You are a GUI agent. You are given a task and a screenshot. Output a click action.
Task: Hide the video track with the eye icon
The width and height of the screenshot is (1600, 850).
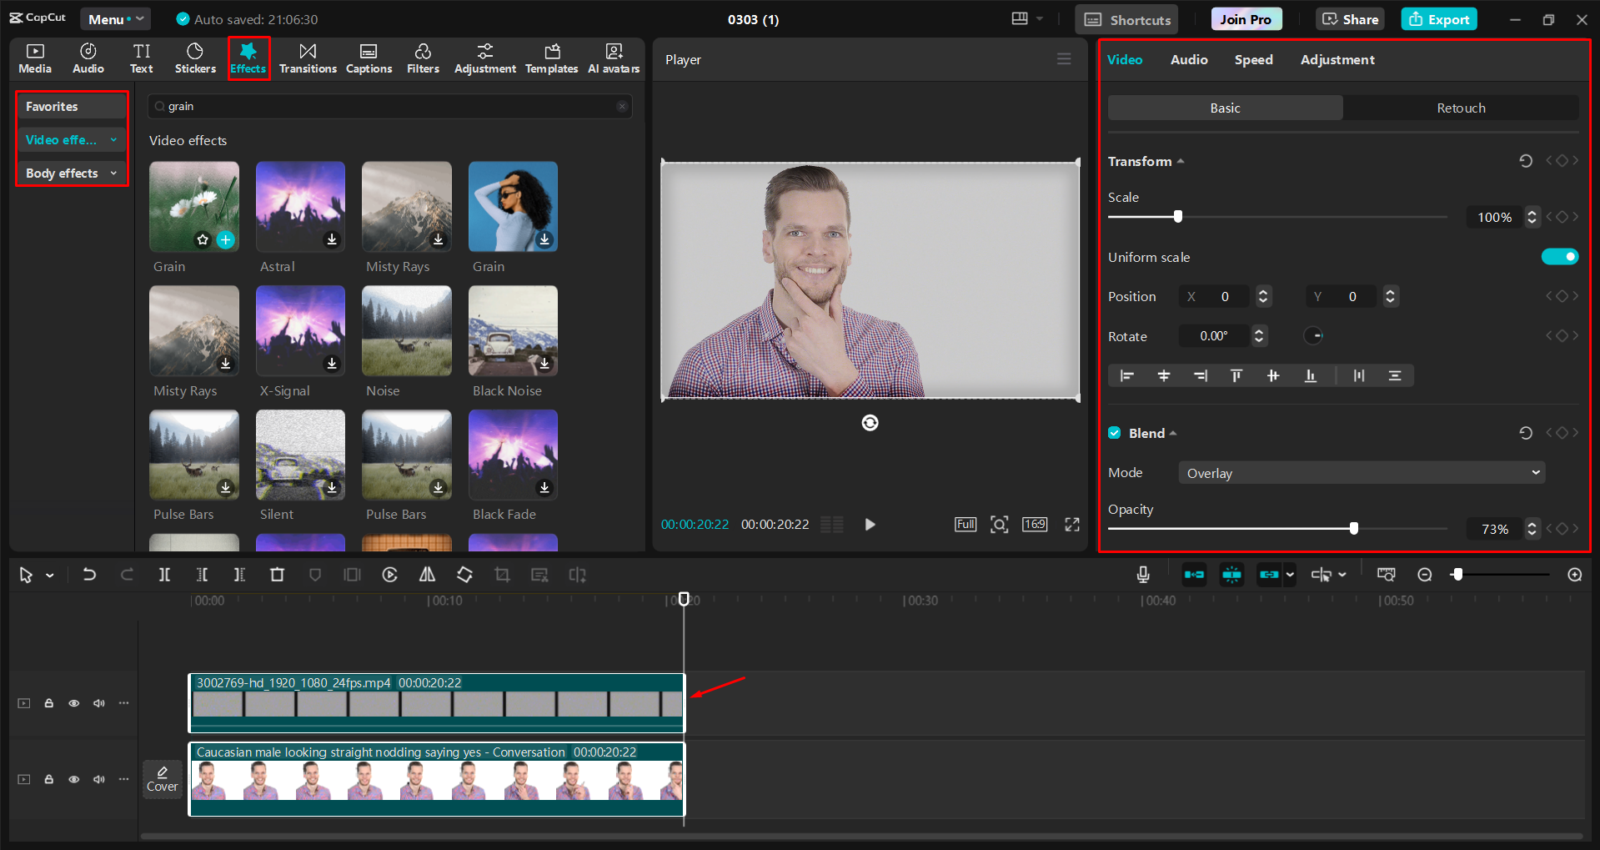[x=73, y=703]
